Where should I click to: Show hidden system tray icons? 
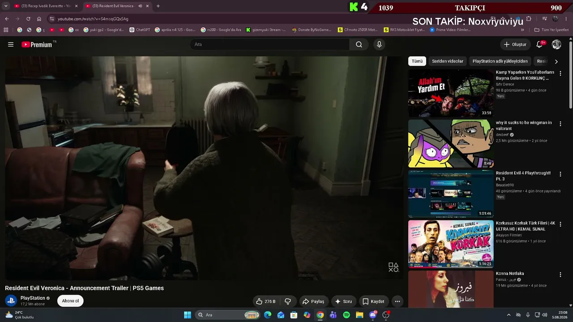[x=509, y=315]
